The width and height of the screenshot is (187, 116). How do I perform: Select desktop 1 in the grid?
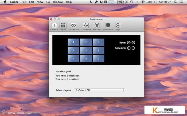(73, 42)
